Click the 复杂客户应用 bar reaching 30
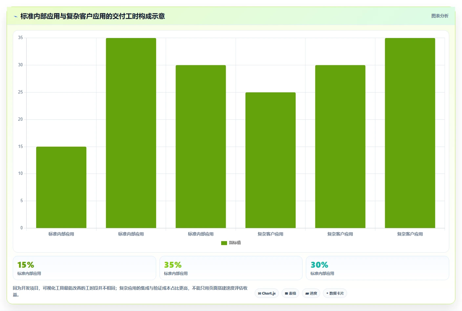This screenshot has width=462, height=311. (x=340, y=147)
